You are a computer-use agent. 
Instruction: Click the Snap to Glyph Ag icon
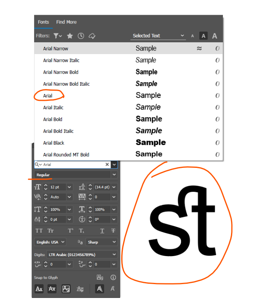pos(100,277)
